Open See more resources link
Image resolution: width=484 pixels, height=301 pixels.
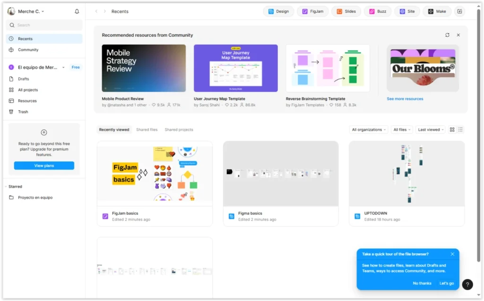[405, 98]
